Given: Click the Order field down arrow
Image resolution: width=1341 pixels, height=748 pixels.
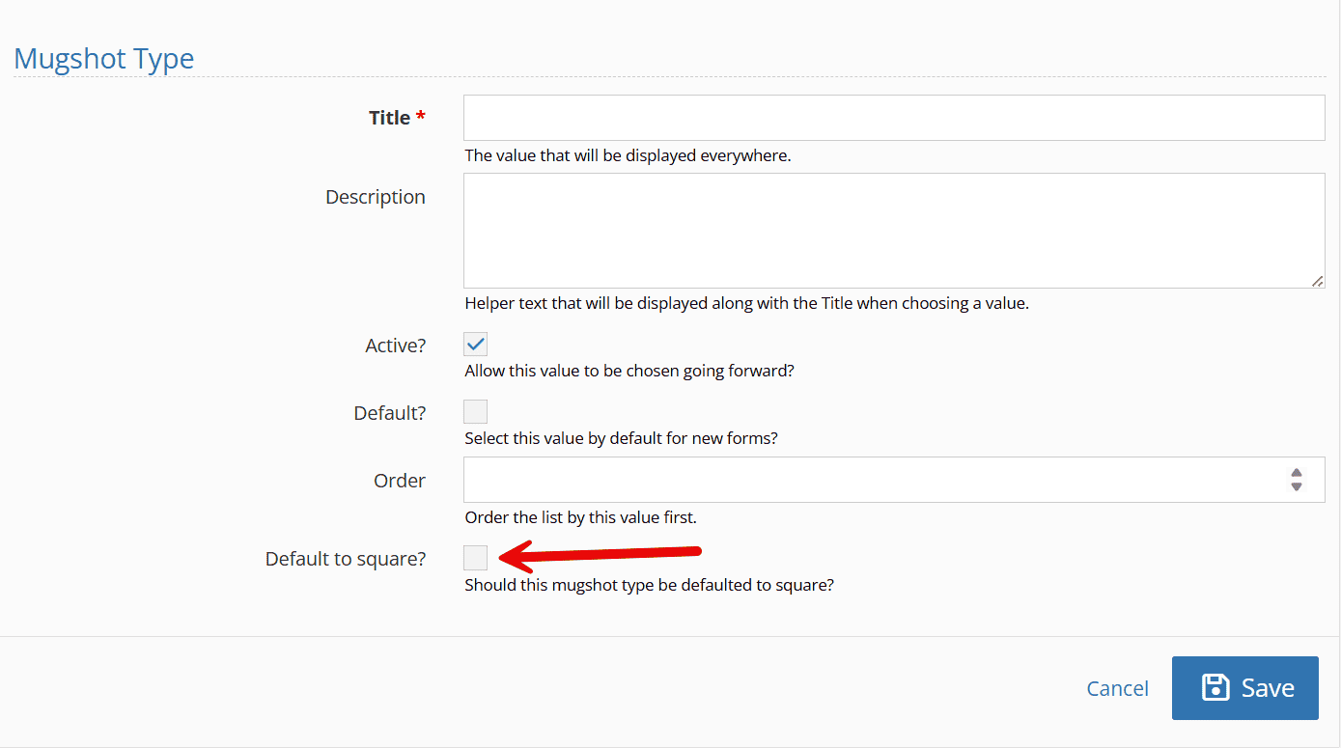Looking at the screenshot, I should pos(1296,487).
